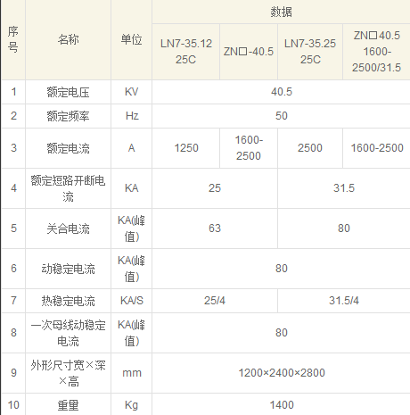Click the 1400 weight value
Viewport: 410px width, 415px height.
(281, 405)
